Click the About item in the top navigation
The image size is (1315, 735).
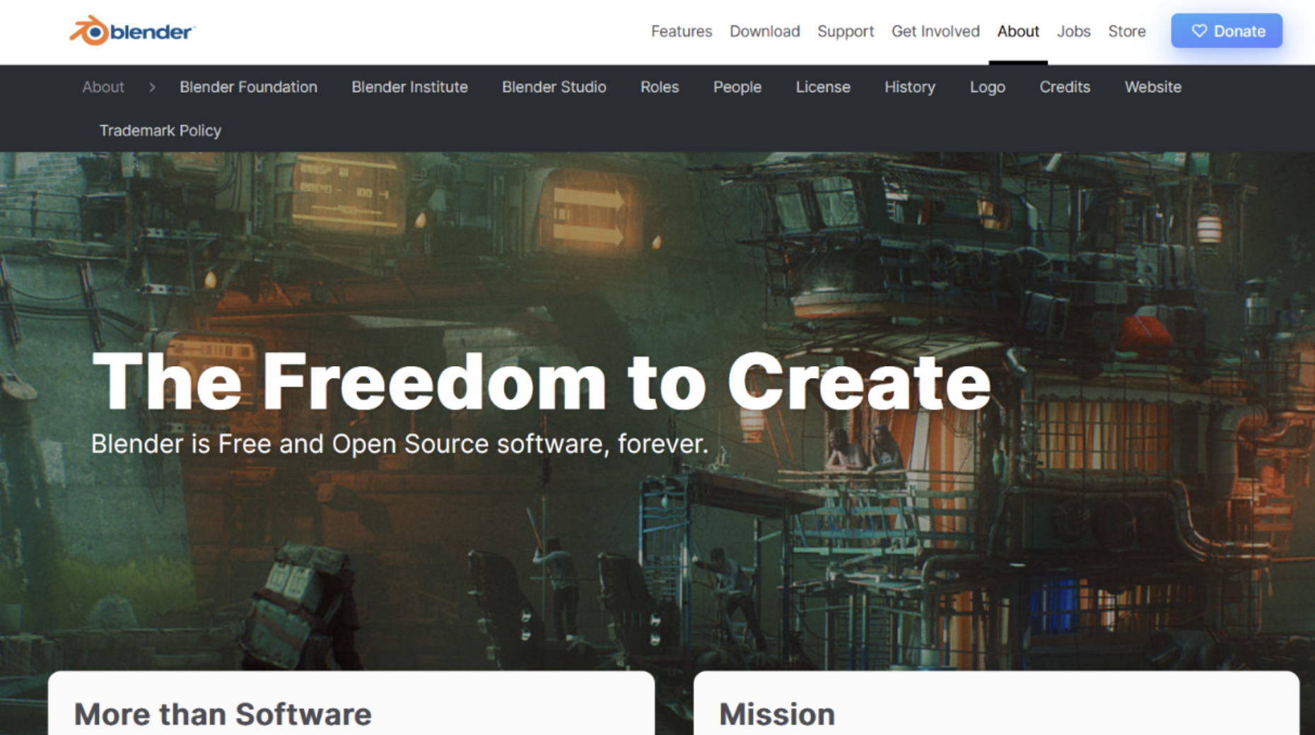[x=1018, y=31]
